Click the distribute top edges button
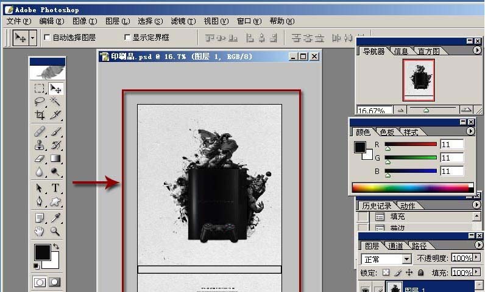485x292 pixels. 296,38
